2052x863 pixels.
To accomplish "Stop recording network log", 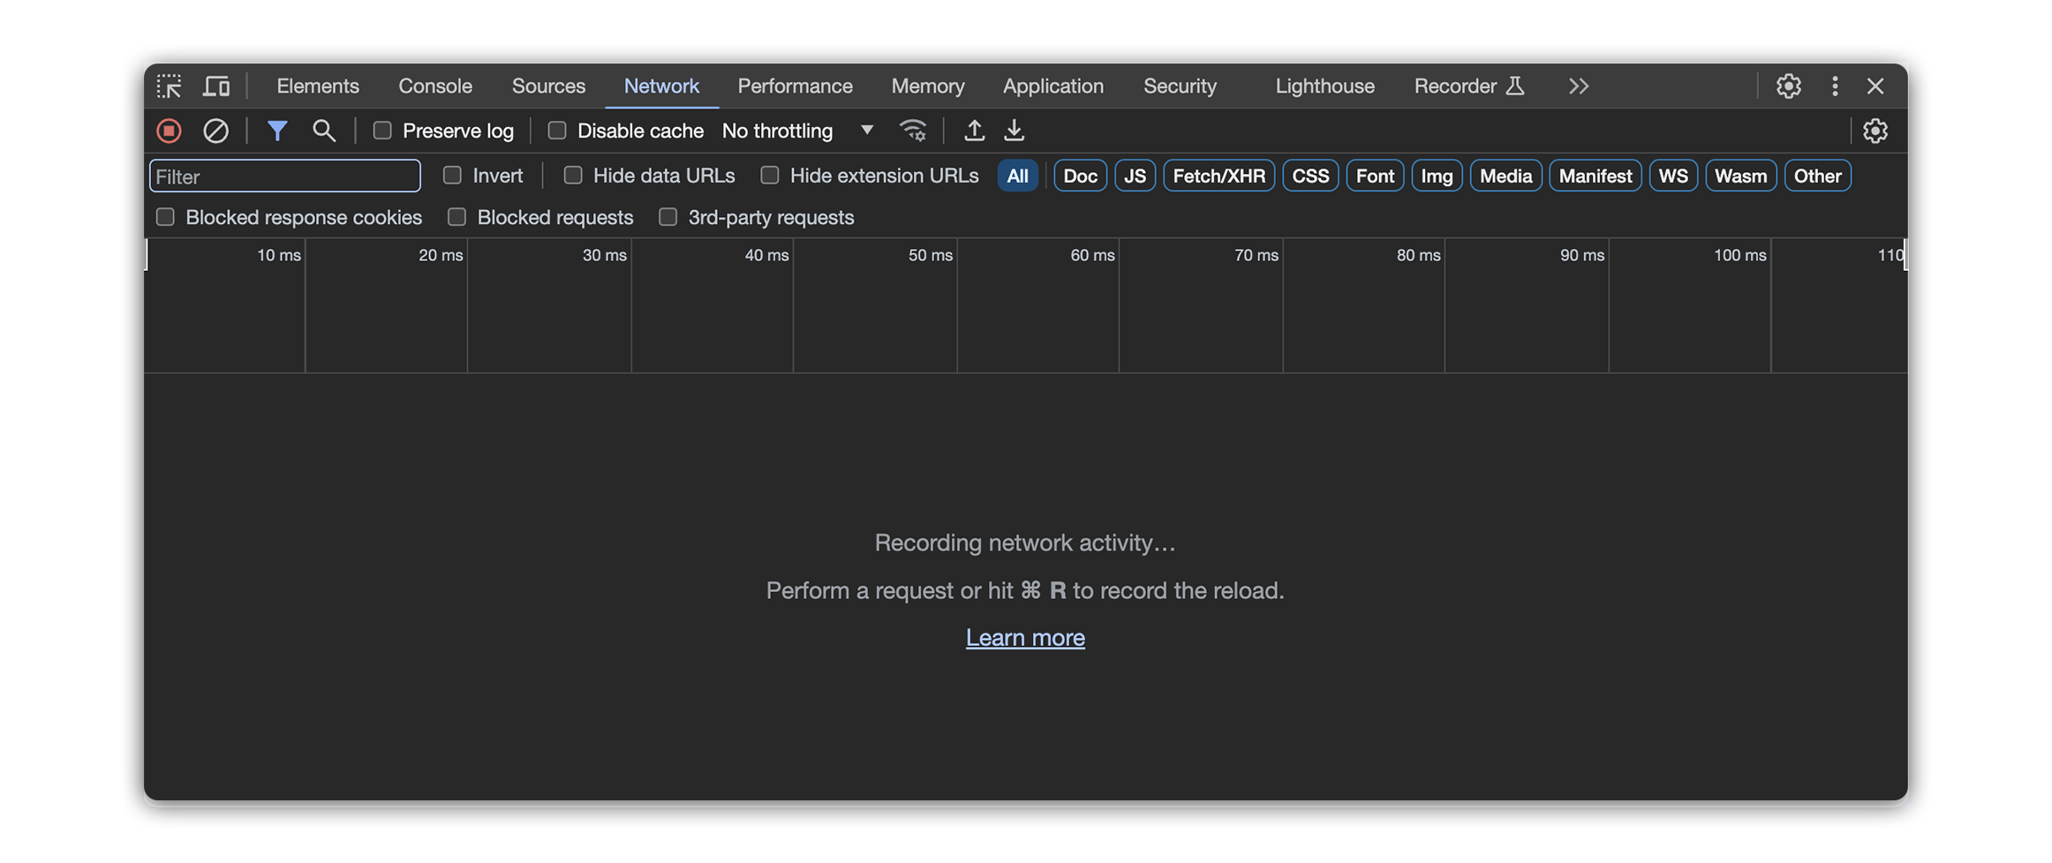I will 169,131.
